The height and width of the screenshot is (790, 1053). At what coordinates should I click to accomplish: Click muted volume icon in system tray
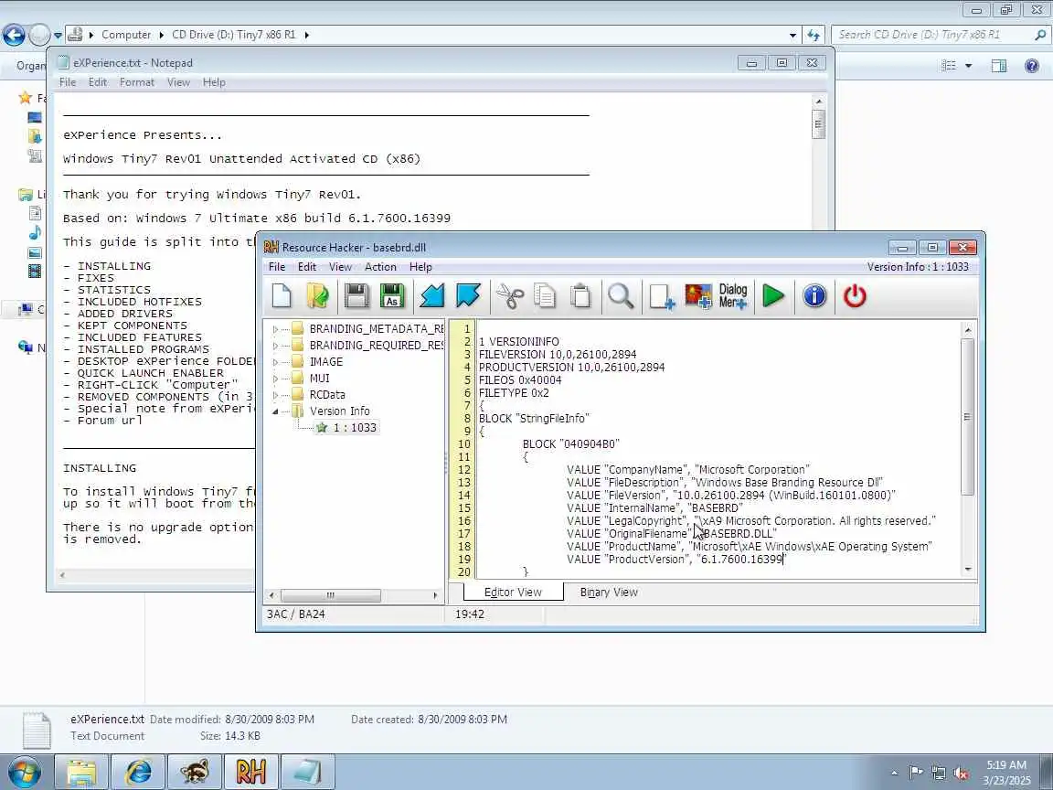[961, 774]
